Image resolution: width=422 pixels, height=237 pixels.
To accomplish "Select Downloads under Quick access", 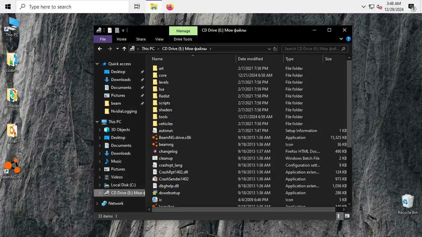I will [x=121, y=80].
